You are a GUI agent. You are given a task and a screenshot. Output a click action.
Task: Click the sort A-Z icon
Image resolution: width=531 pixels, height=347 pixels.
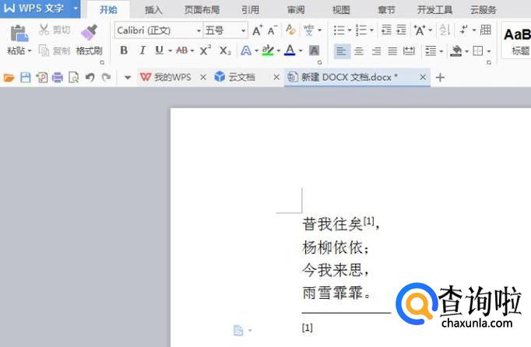coord(445,30)
